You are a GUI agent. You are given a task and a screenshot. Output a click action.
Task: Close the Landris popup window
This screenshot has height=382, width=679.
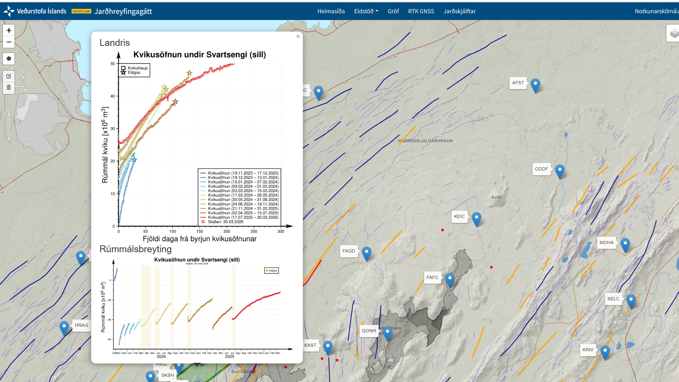click(298, 36)
